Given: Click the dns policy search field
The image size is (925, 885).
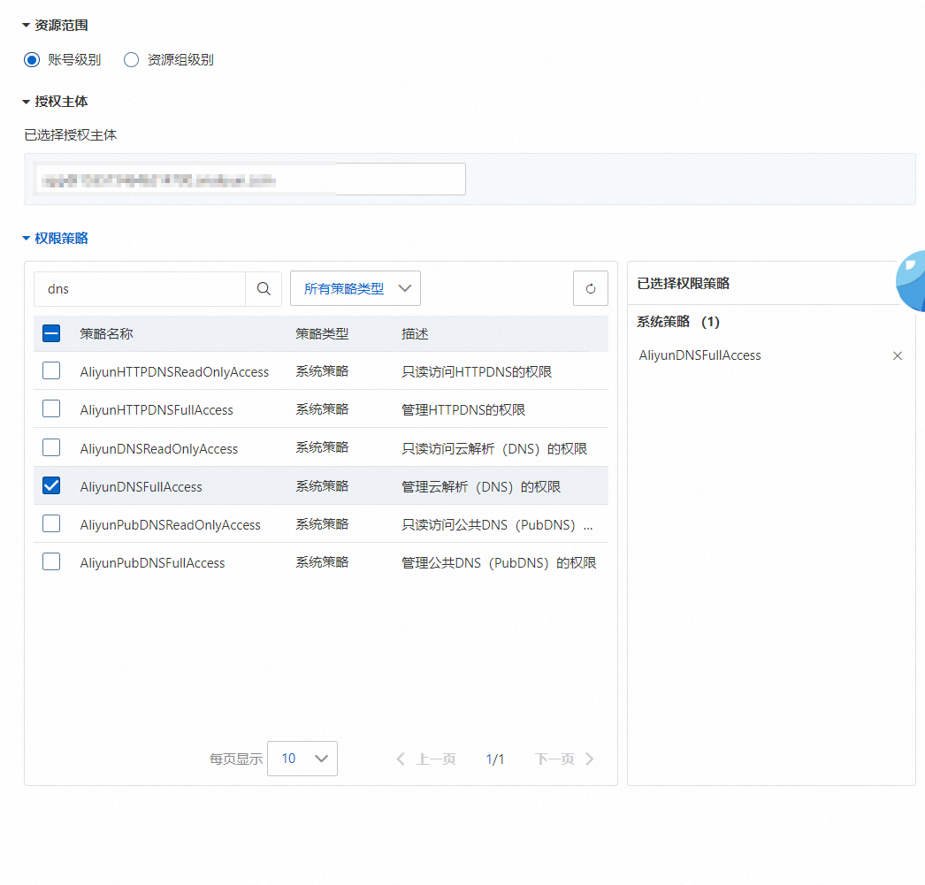Looking at the screenshot, I should (139, 289).
